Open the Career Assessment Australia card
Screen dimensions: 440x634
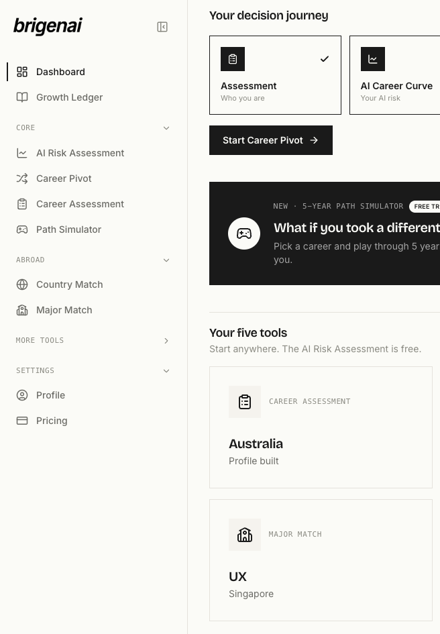pyautogui.click(x=321, y=427)
